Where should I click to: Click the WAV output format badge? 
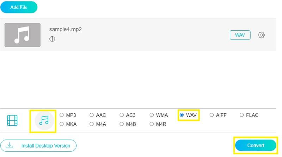(240, 35)
